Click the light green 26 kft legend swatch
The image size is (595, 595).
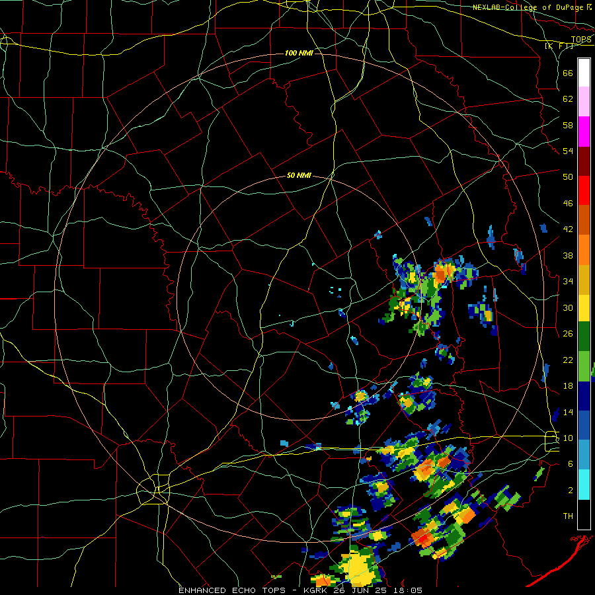coord(584,366)
